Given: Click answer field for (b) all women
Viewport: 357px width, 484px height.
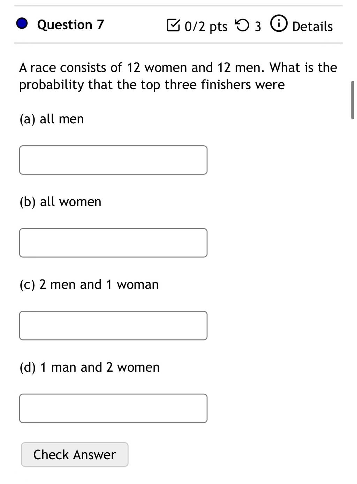Looking at the screenshot, I should coord(113,243).
